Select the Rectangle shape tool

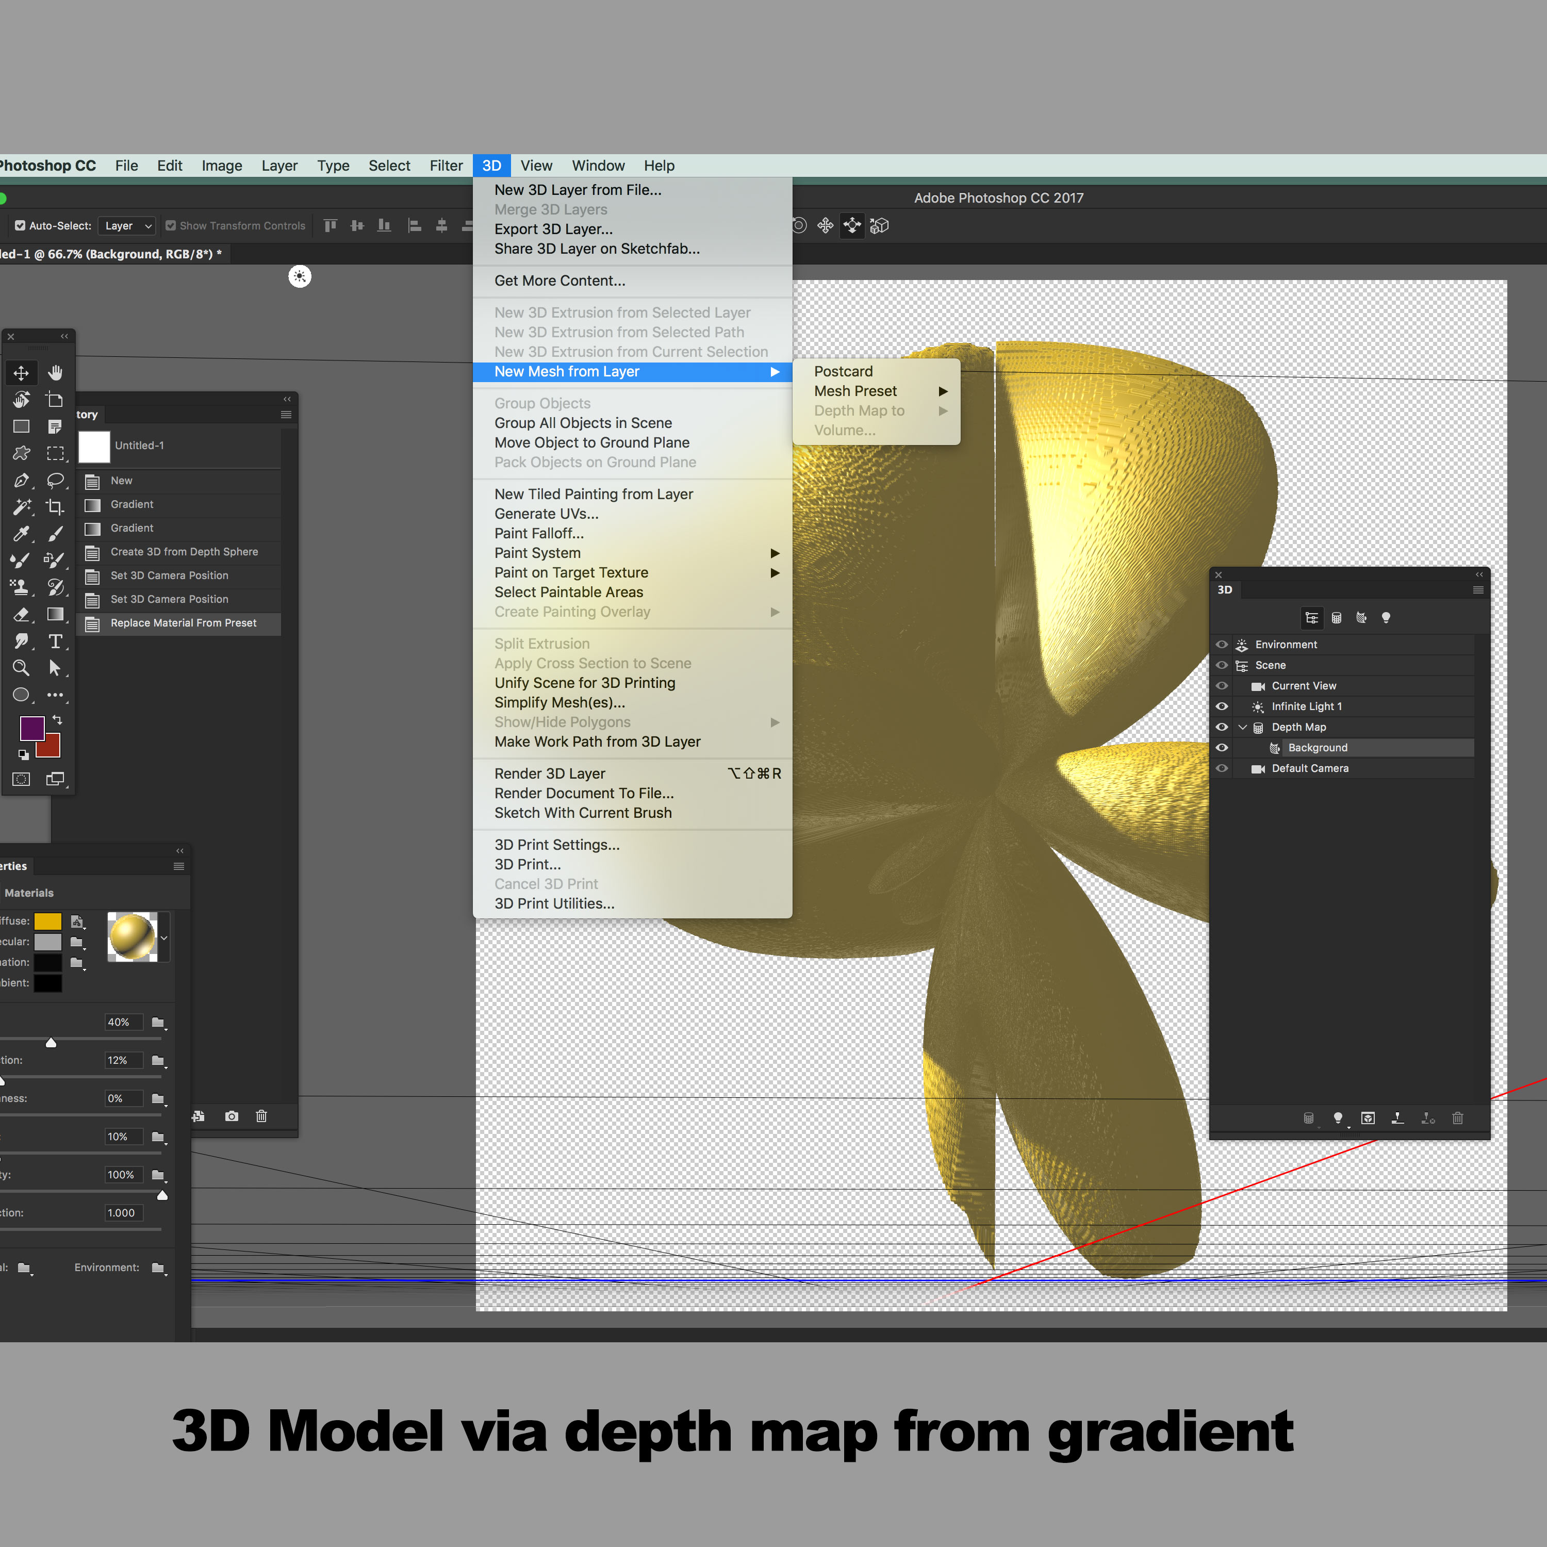click(22, 427)
